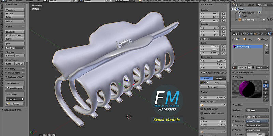Uncheck the Grease Pencil Layers checkbox
This screenshot has width=273, height=136.
click(204, 72)
